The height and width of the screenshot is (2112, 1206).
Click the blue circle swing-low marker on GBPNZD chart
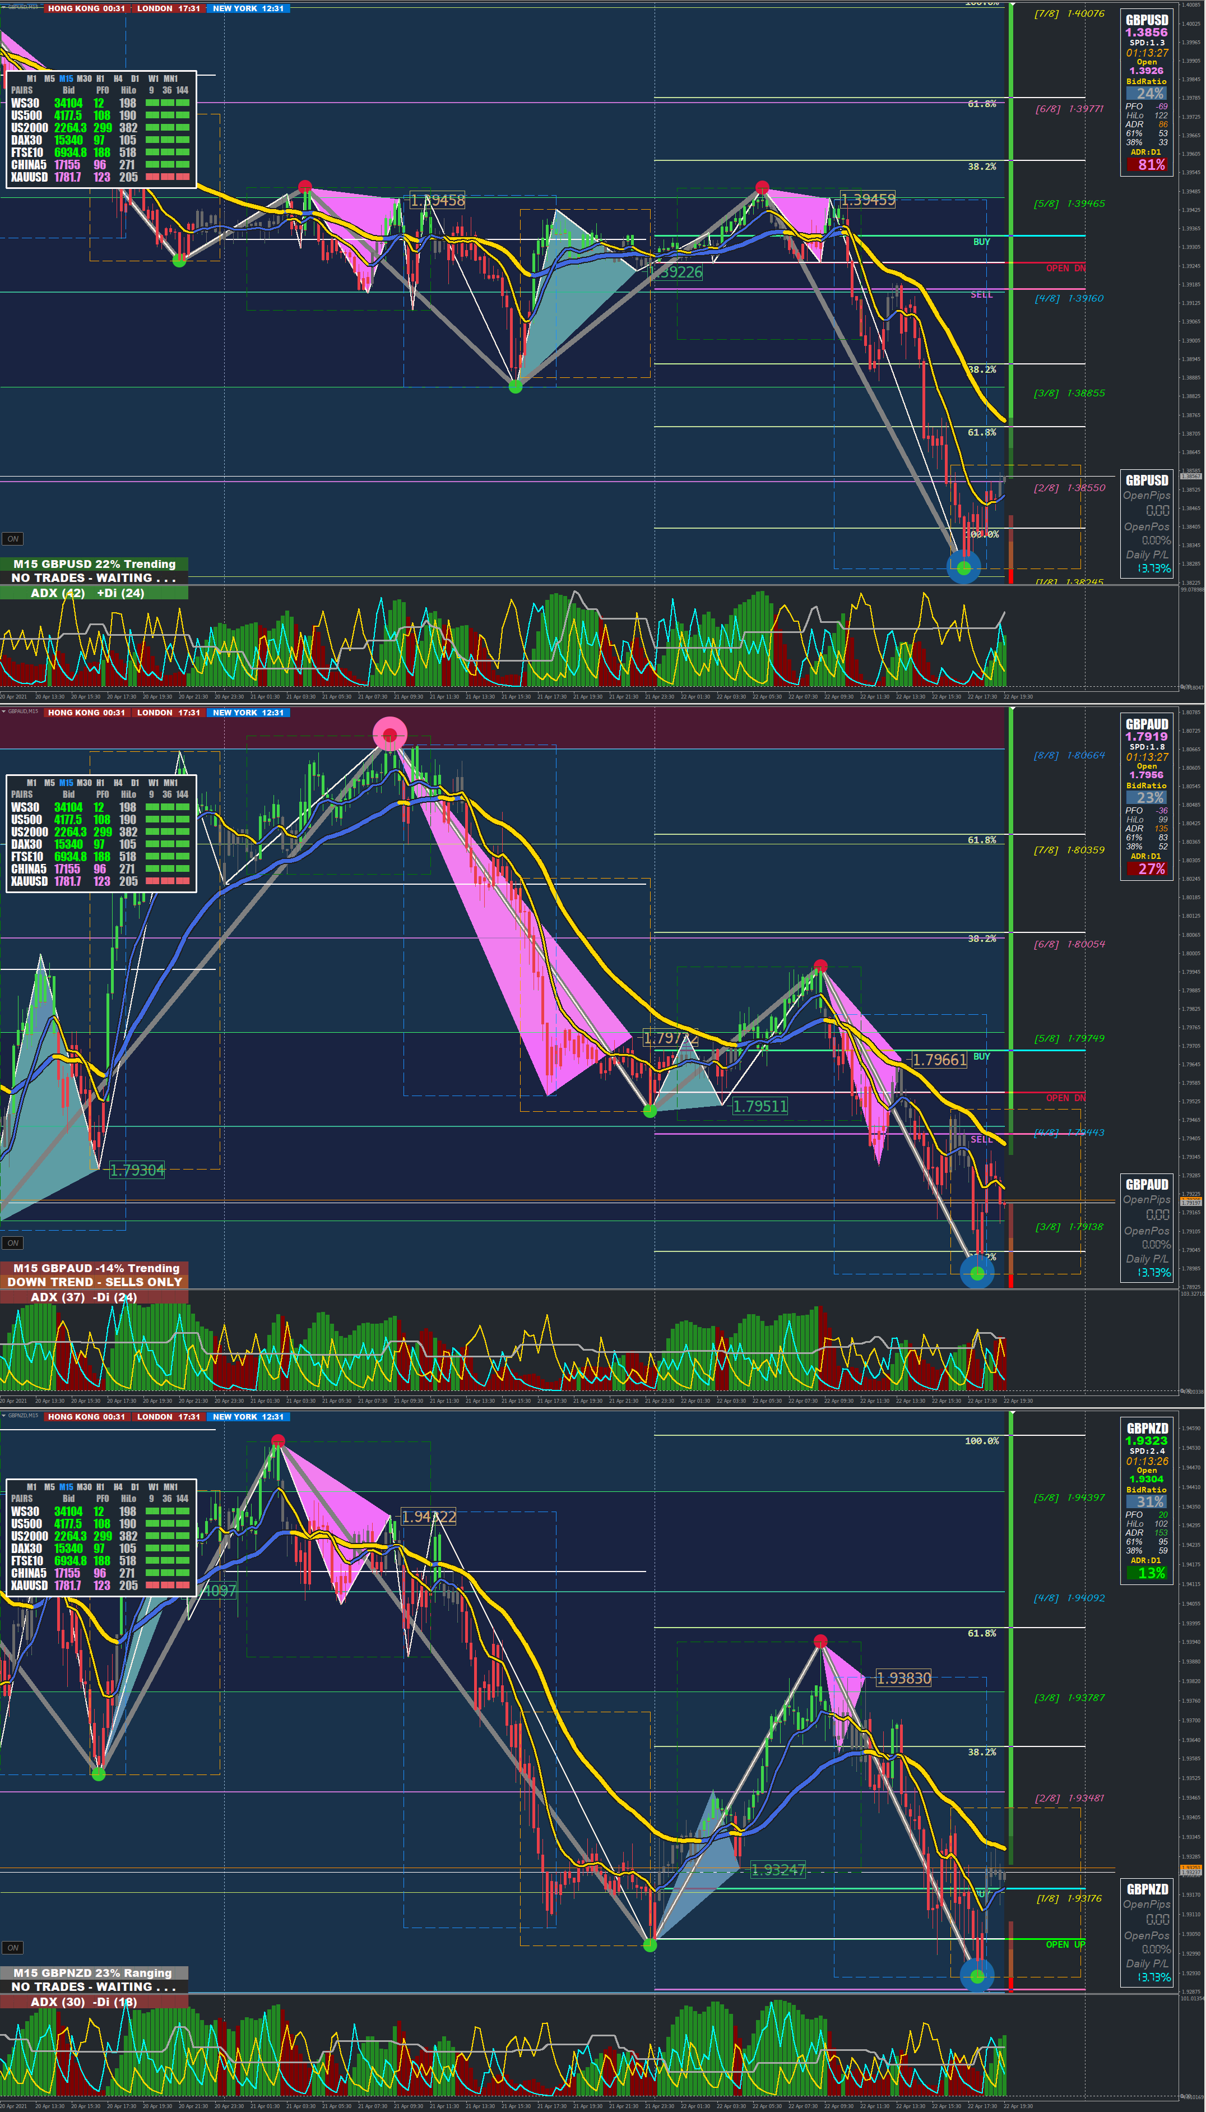[x=977, y=1976]
